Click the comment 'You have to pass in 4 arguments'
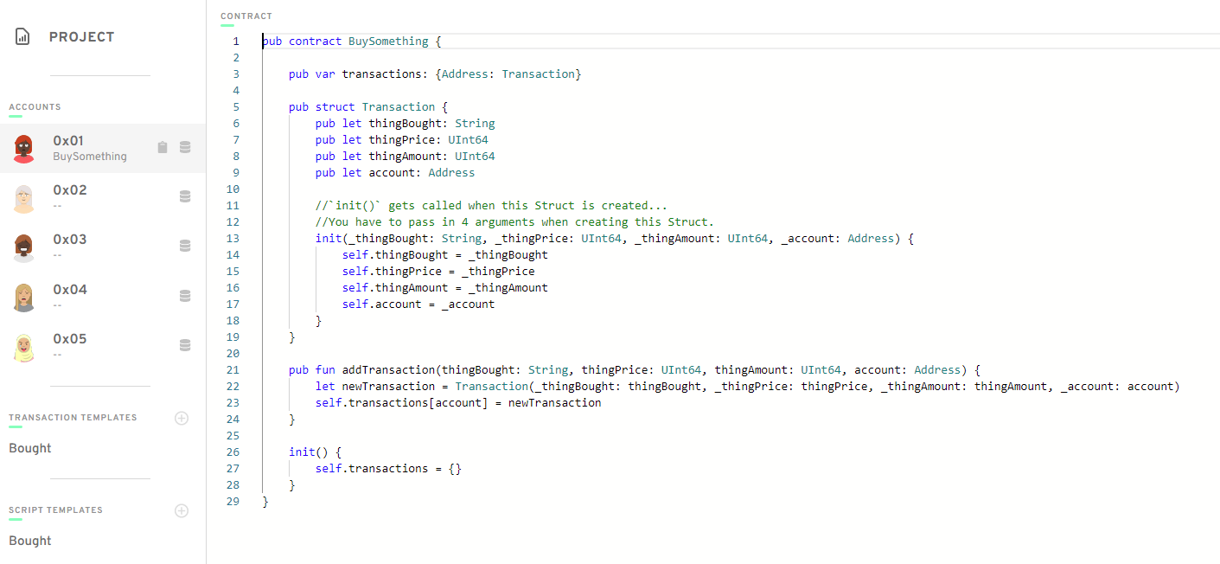Image resolution: width=1220 pixels, height=564 pixels. (514, 221)
